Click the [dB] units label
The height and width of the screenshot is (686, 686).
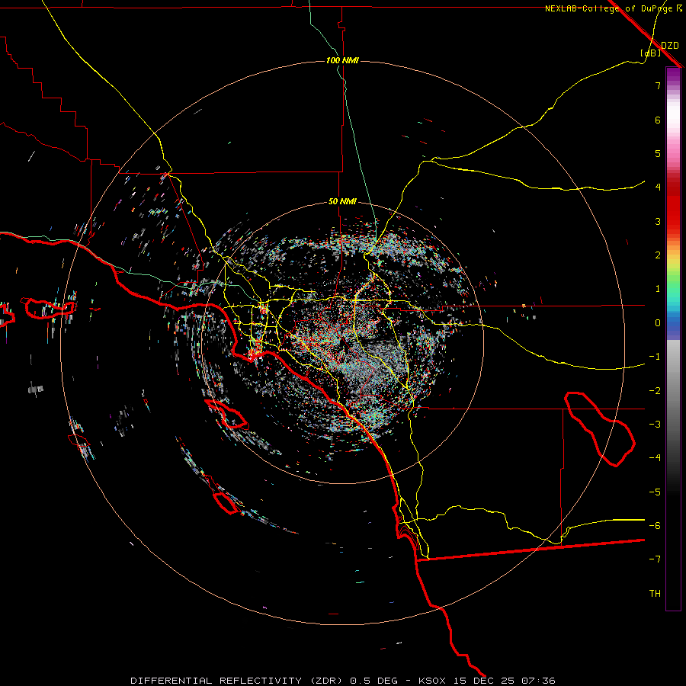tap(651, 53)
